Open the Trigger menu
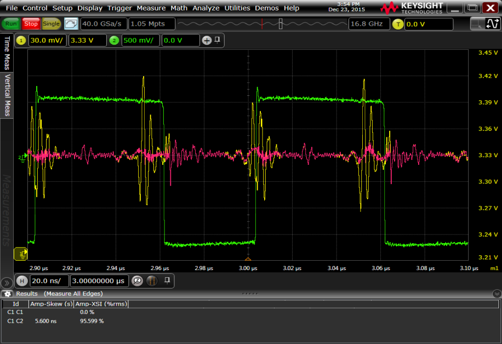 pyautogui.click(x=119, y=8)
